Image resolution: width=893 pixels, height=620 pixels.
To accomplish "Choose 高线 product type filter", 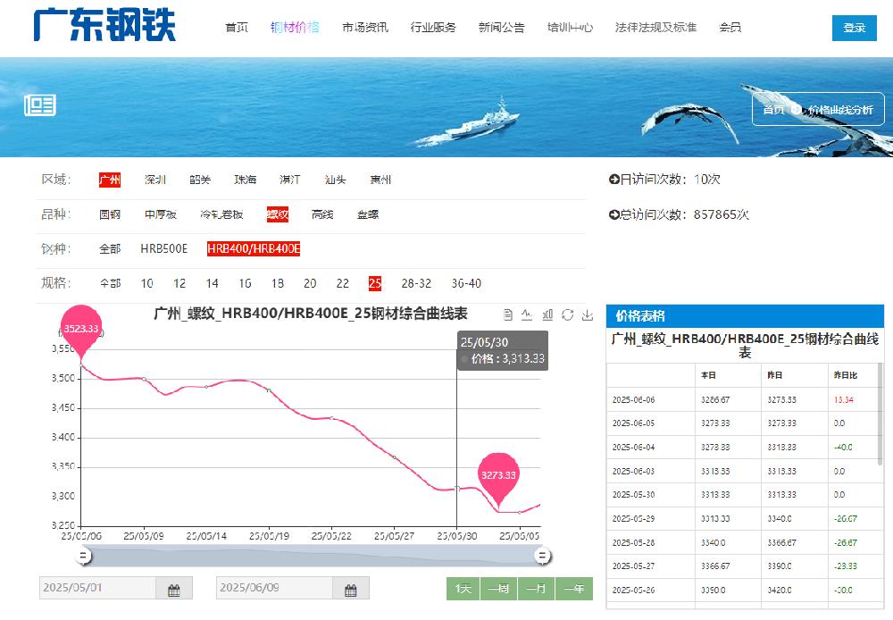I will pos(322,214).
